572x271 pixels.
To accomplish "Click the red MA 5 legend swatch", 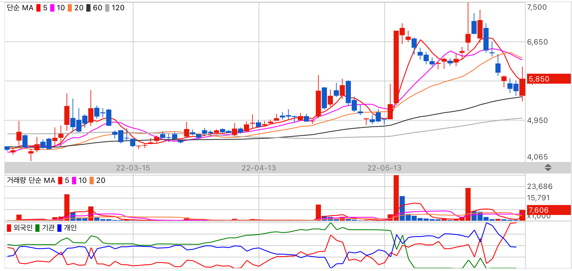I will [38, 8].
